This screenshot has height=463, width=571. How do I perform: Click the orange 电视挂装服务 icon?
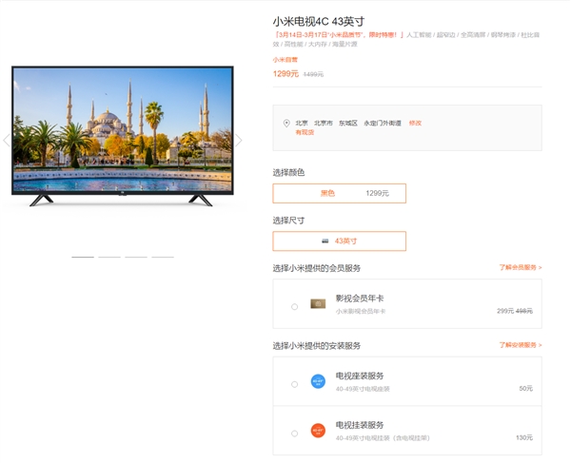pyautogui.click(x=318, y=431)
